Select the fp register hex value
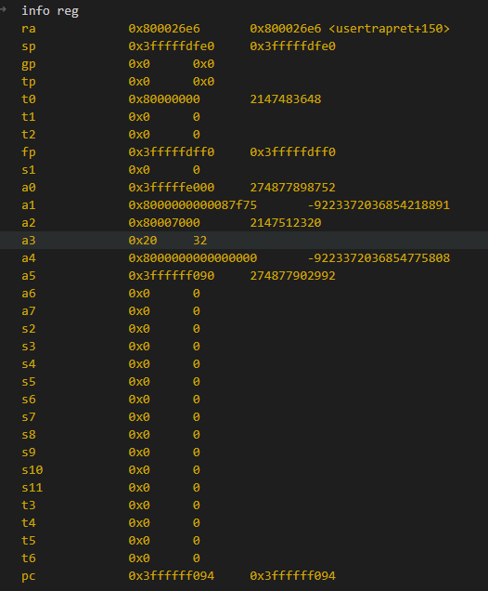Image resolution: width=488 pixels, height=591 pixels. click(172, 152)
